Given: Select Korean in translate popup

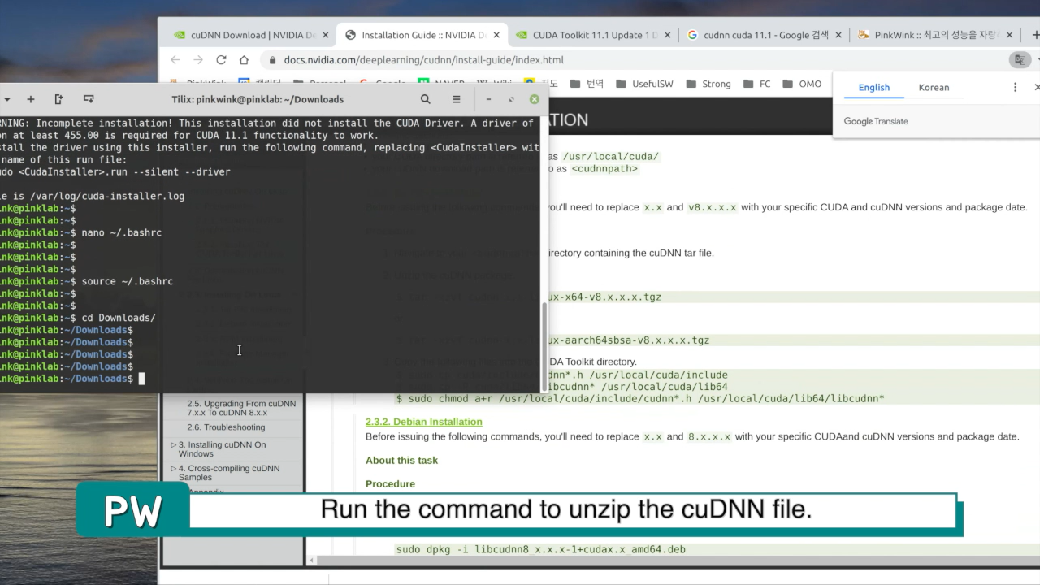Looking at the screenshot, I should pyautogui.click(x=934, y=87).
